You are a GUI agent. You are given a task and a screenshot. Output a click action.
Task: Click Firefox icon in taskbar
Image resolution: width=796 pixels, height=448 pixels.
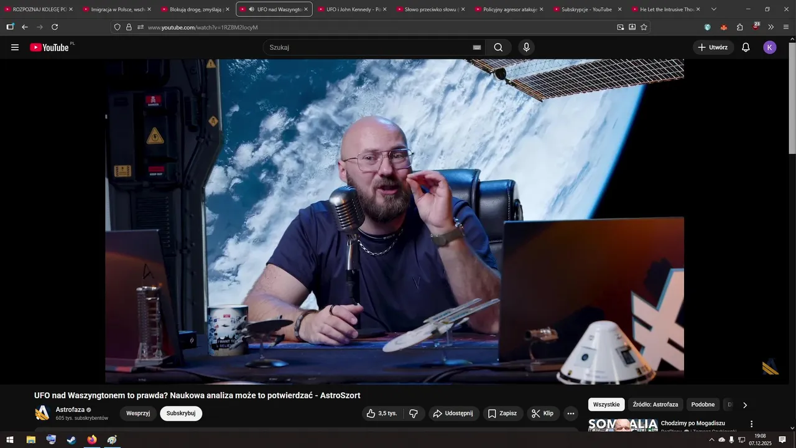(92, 440)
